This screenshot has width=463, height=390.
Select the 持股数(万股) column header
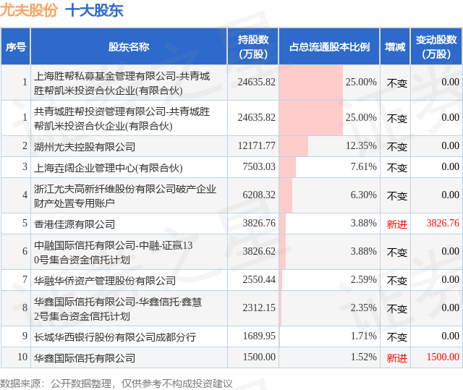click(x=253, y=46)
